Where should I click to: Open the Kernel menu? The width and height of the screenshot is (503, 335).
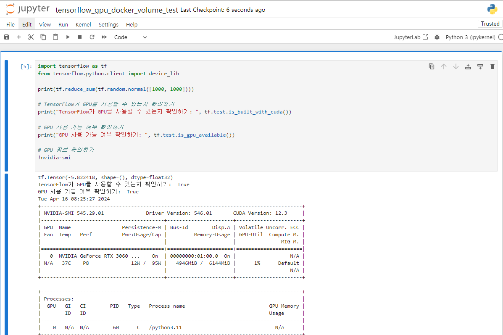(x=83, y=25)
